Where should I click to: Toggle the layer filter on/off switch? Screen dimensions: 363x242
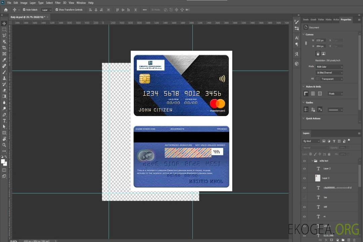[x=349, y=140]
